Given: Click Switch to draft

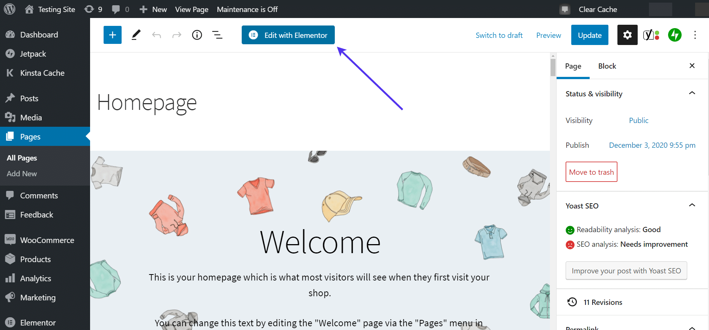Looking at the screenshot, I should pos(499,35).
